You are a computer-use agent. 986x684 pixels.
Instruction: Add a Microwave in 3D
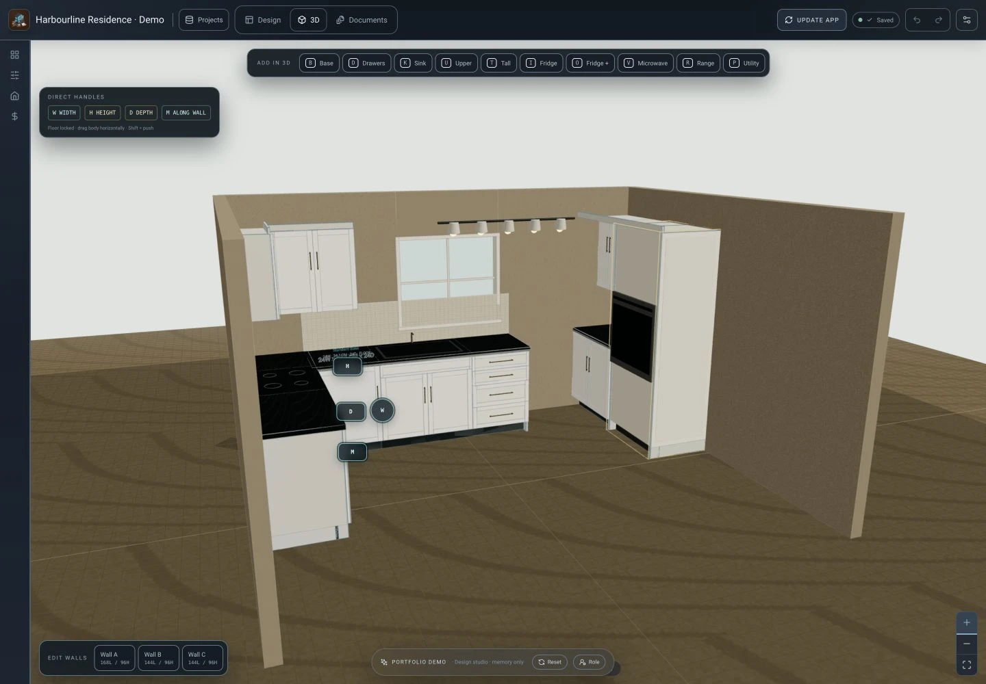click(646, 63)
